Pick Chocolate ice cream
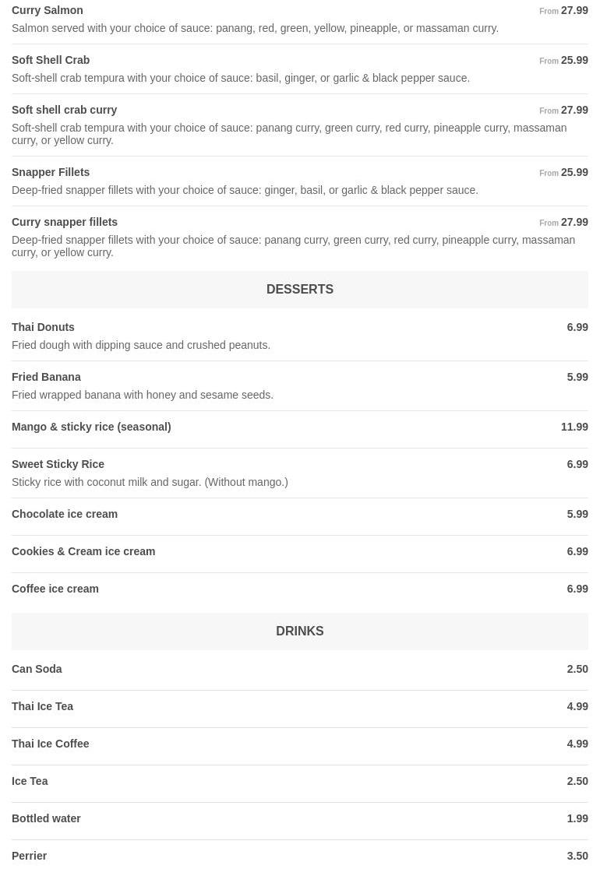Screen dimensions: 600x876 pos(65,514)
